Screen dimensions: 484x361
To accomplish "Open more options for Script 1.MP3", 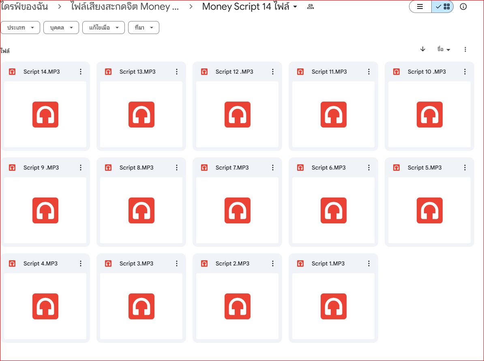I will coord(368,263).
